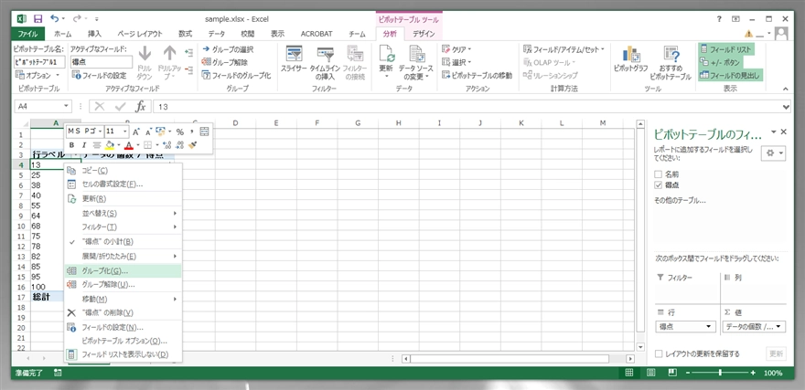Switch to the デザイン ribbon tab

[424, 34]
